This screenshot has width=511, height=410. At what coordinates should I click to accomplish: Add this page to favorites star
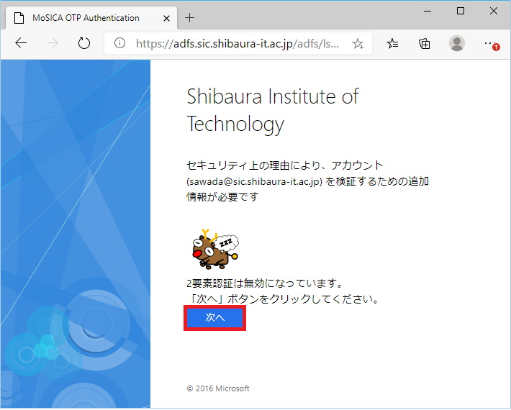click(x=358, y=43)
